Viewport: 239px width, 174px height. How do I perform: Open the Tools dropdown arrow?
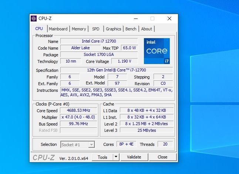click(x=116, y=157)
